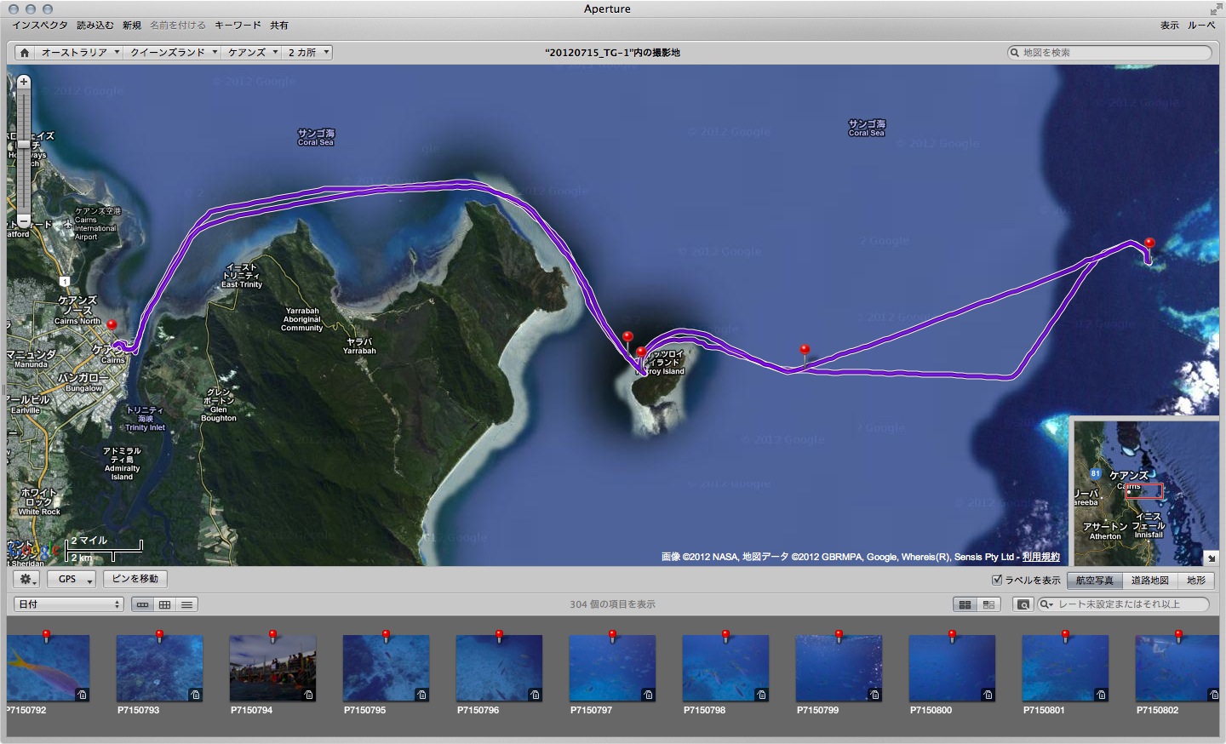Click the red rectangle in the overview mini map
This screenshot has height=744, width=1226.
[1144, 491]
